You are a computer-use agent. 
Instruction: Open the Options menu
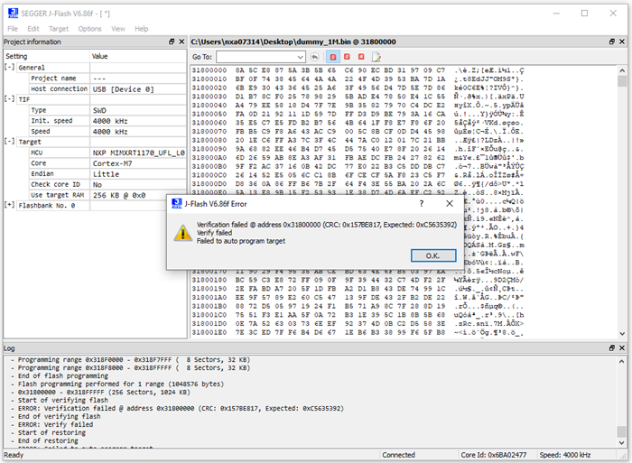coord(89,29)
